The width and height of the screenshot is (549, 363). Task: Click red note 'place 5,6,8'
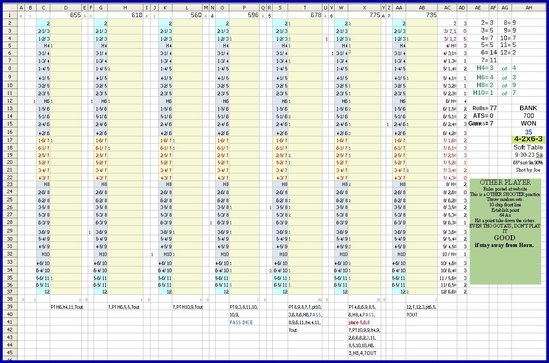click(360, 322)
